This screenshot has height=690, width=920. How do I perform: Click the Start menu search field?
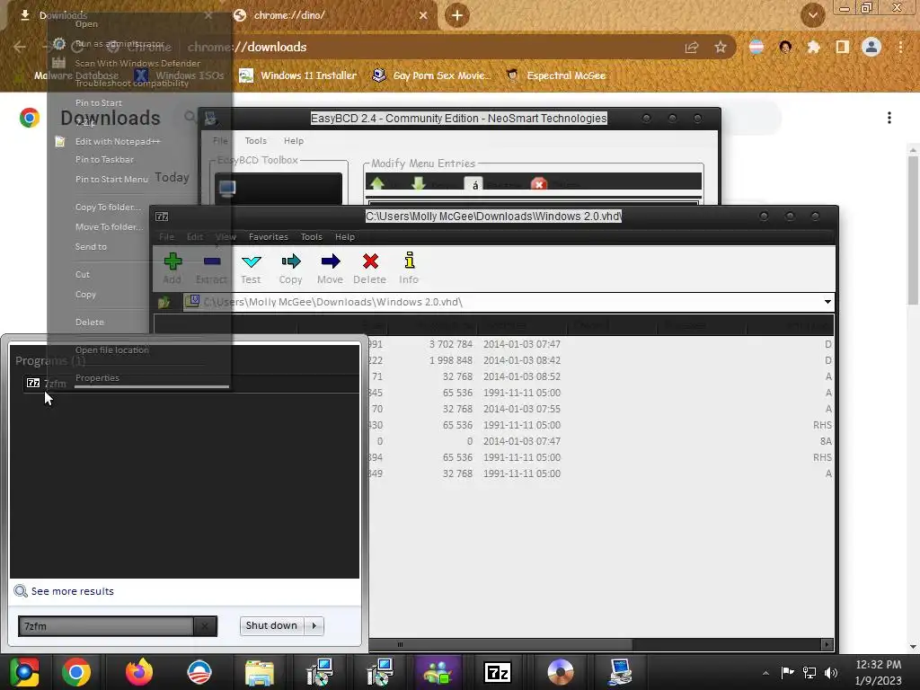[x=106, y=626]
